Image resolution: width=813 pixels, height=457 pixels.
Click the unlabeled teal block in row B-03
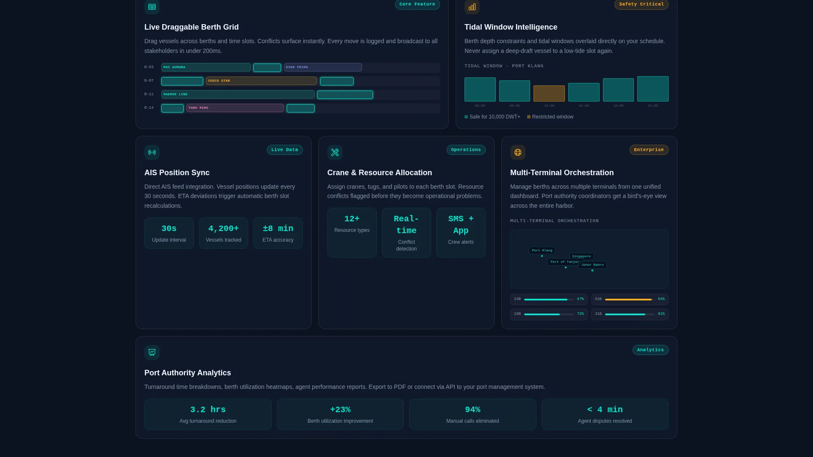coord(267,68)
